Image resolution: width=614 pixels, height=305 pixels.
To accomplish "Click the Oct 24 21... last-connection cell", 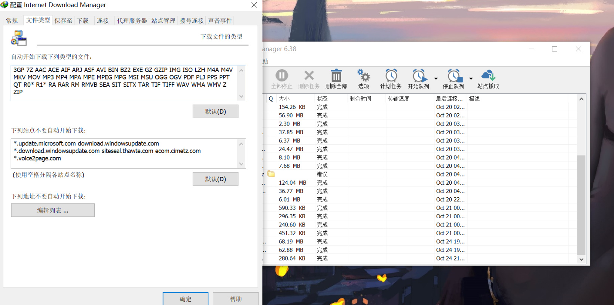I will [450, 258].
